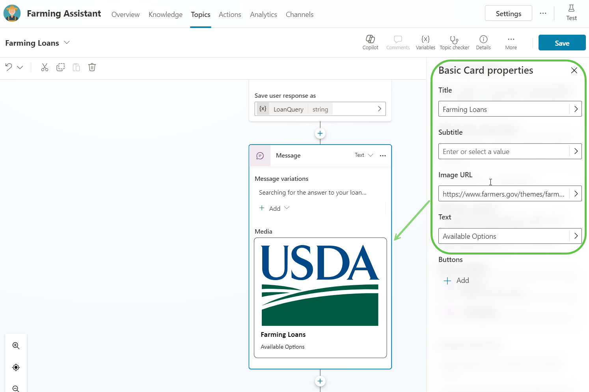Click the Save button
The height and width of the screenshot is (392, 589).
(562, 43)
